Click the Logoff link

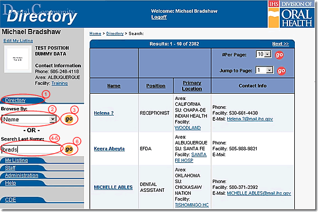tap(159, 17)
